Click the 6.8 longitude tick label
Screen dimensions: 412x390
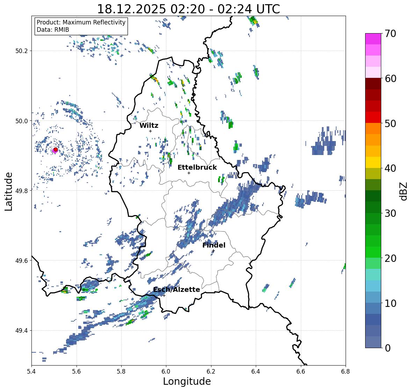pos(346,371)
